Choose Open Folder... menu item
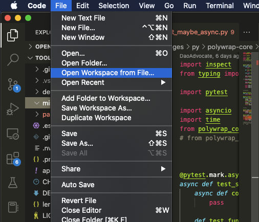 (x=111, y=63)
